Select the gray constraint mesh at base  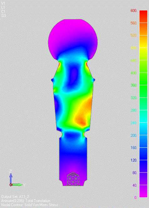pos(73,179)
